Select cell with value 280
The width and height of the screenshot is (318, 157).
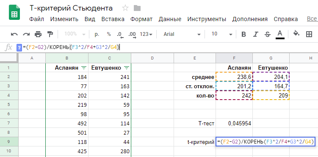tap(110, 151)
